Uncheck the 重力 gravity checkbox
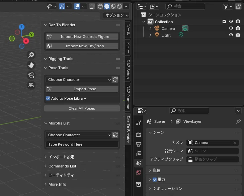Image resolution: width=244 pixels, height=196 pixels. pos(155,180)
